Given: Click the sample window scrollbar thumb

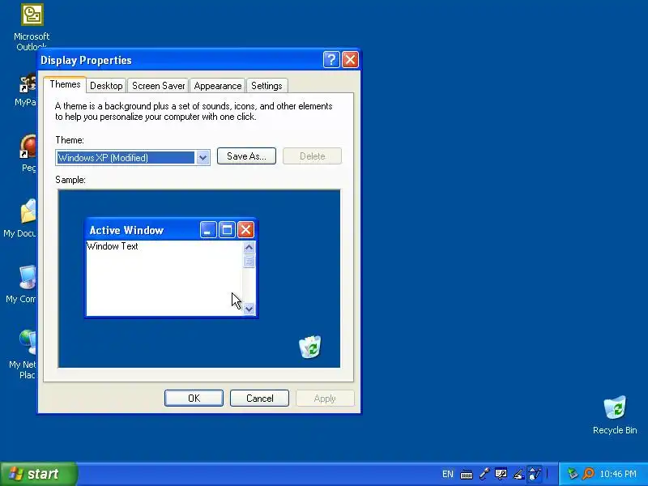Looking at the screenshot, I should click(x=249, y=261).
